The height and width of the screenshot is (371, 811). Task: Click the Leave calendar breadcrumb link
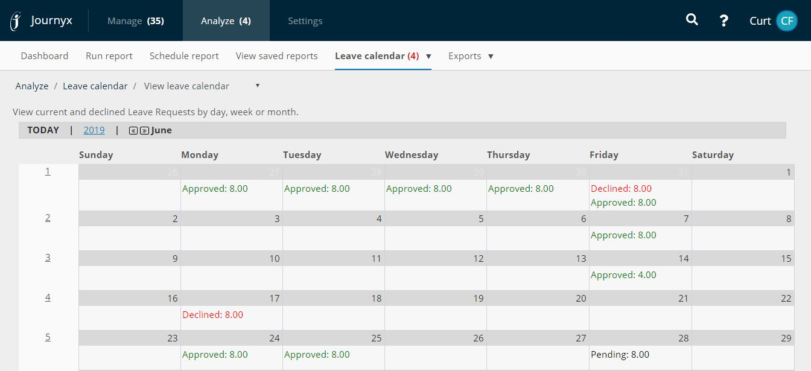95,86
